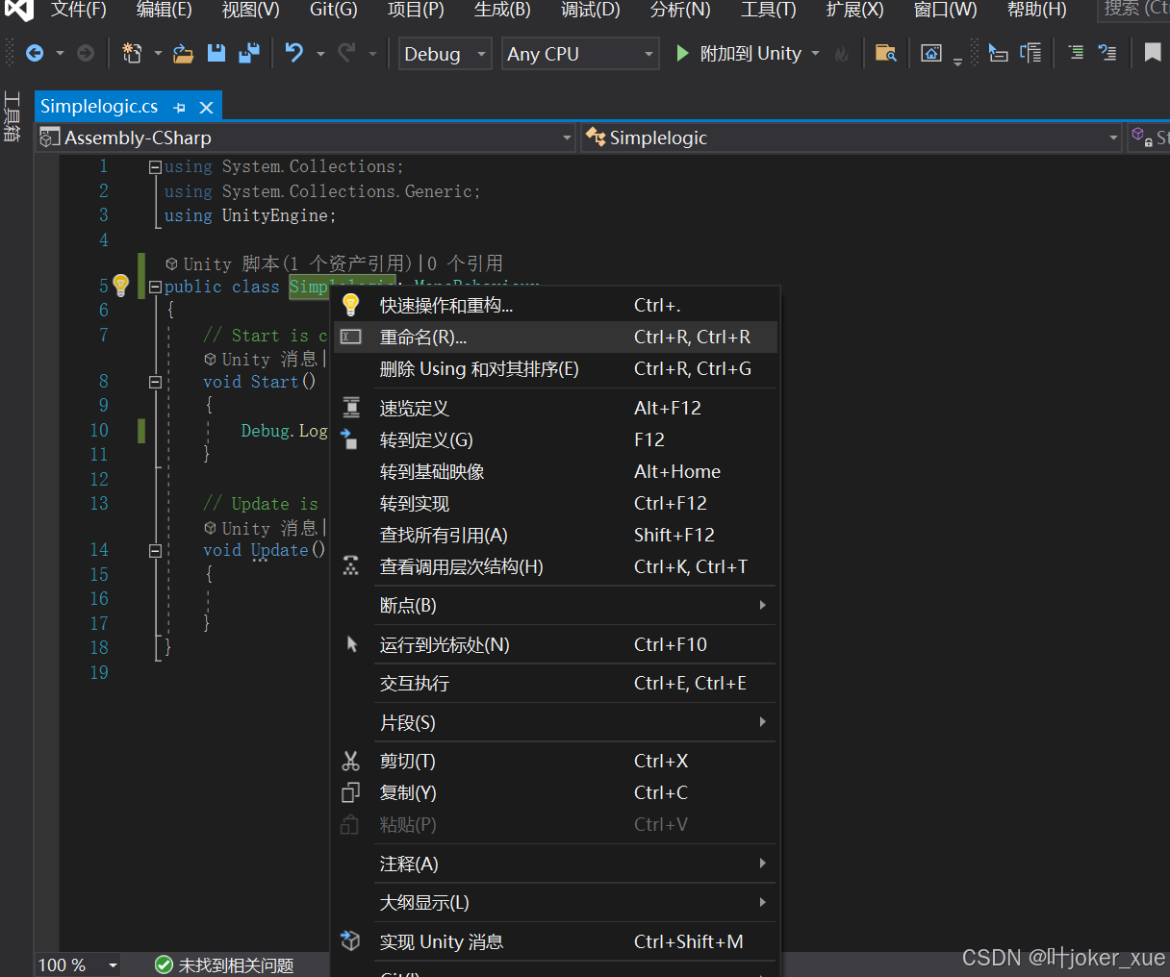This screenshot has width=1170, height=977.
Task: Click the New File toolbar icon
Action: (132, 53)
